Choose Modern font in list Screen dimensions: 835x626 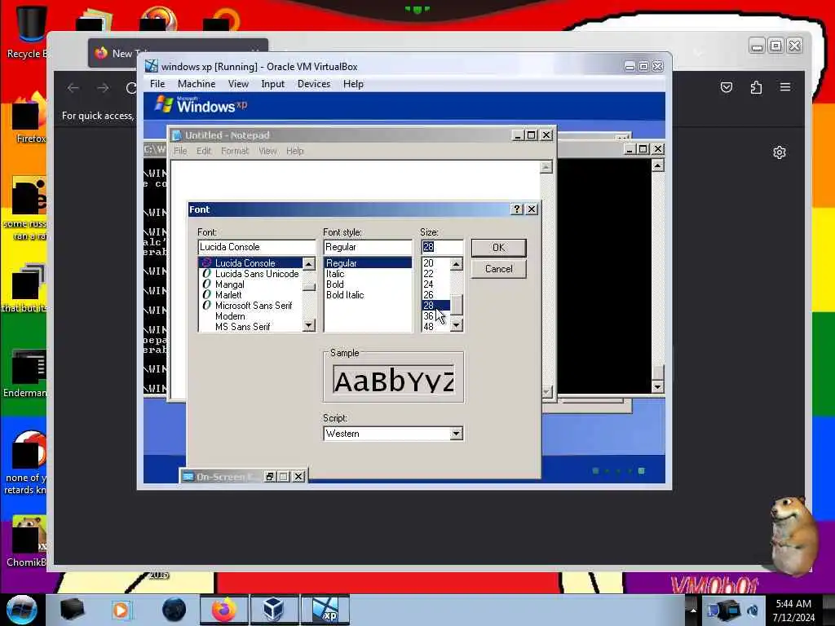pos(230,316)
